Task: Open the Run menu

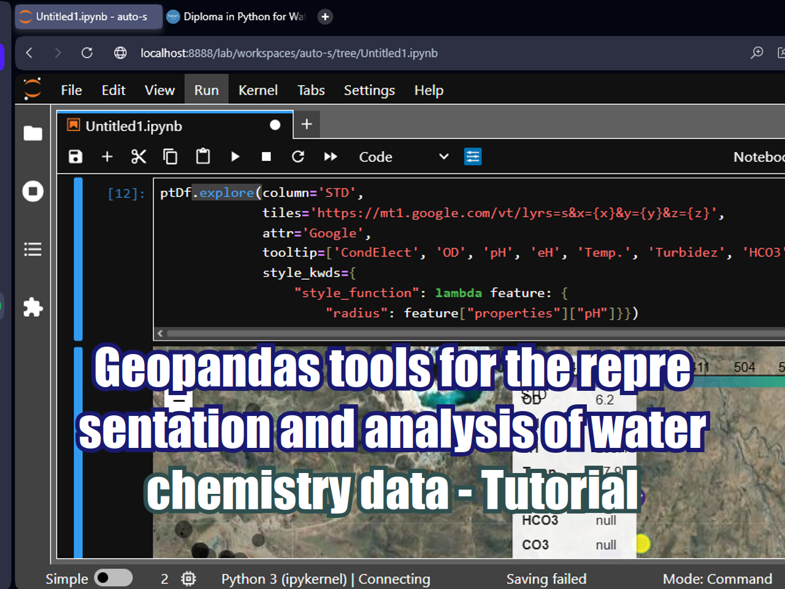Action: (x=207, y=90)
